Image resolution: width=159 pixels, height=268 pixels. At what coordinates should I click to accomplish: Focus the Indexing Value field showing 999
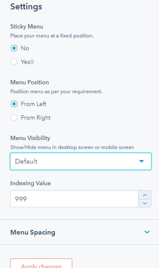click(x=74, y=199)
